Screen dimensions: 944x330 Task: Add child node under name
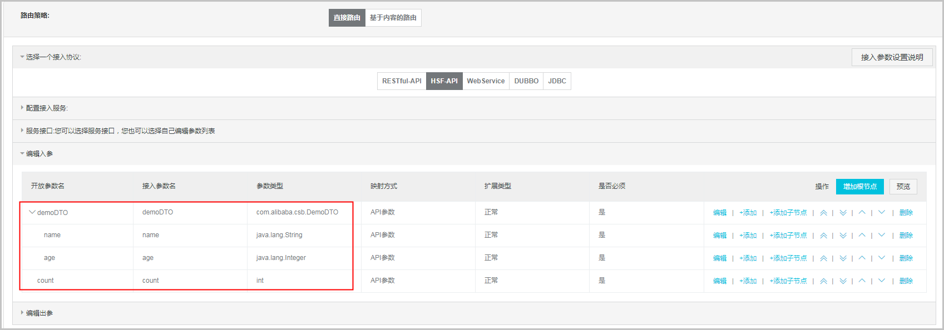click(788, 236)
